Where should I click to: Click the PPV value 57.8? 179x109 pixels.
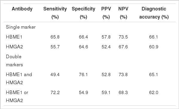(106, 37)
